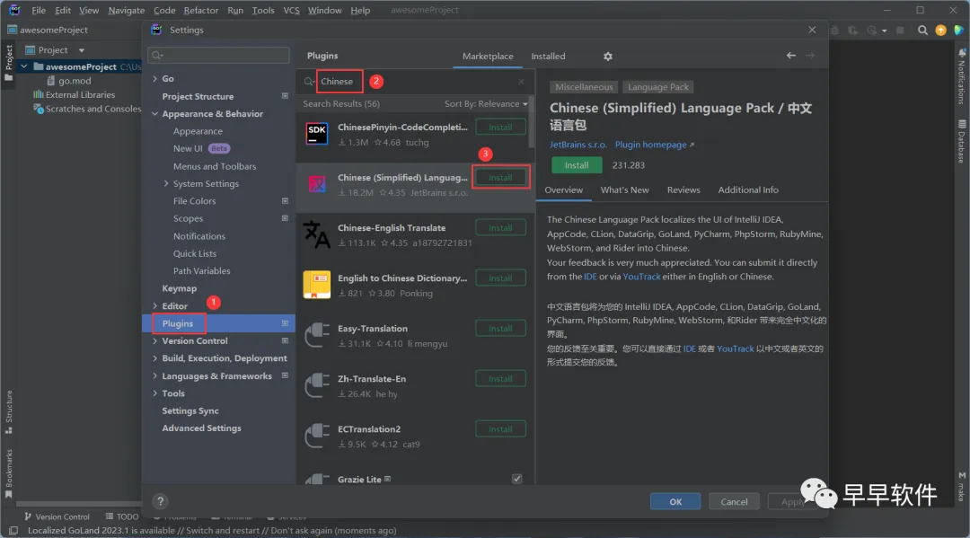The height and width of the screenshot is (538, 970).
Task: Click ECTranslation2 plugin icon
Action: click(317, 436)
